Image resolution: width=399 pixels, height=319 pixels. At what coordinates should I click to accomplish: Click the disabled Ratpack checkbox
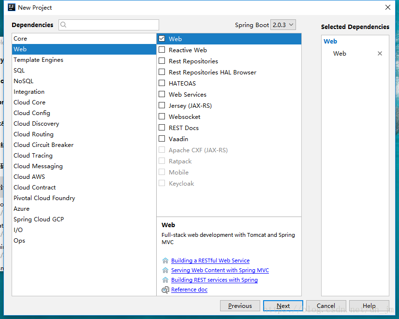point(162,161)
